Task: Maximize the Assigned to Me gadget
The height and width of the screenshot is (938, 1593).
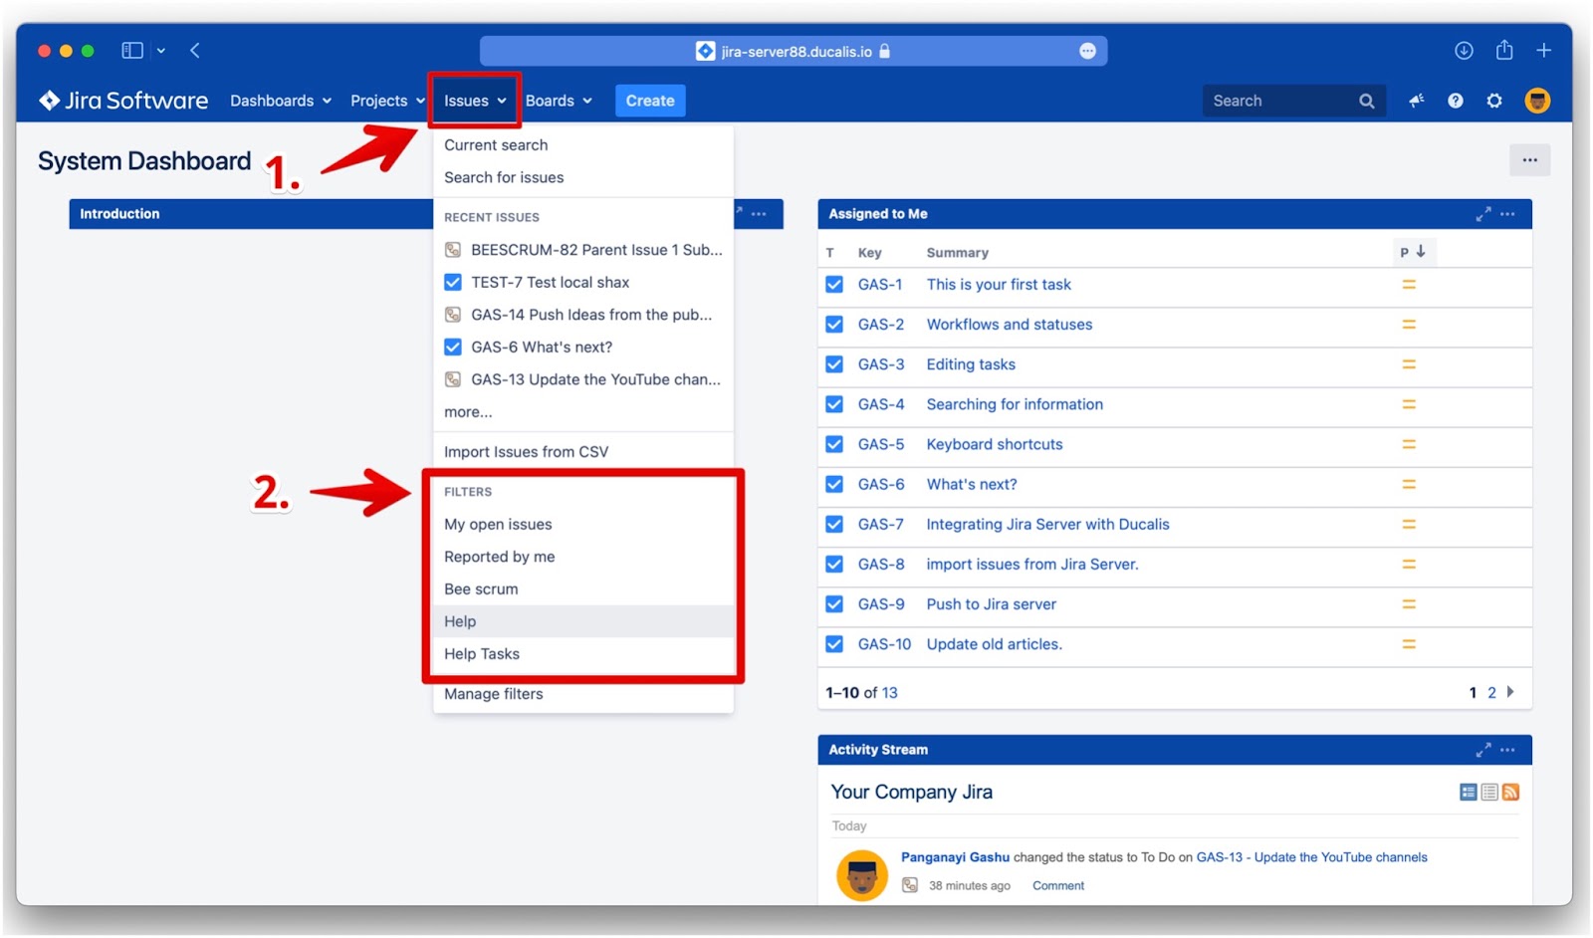Action: tap(1483, 214)
